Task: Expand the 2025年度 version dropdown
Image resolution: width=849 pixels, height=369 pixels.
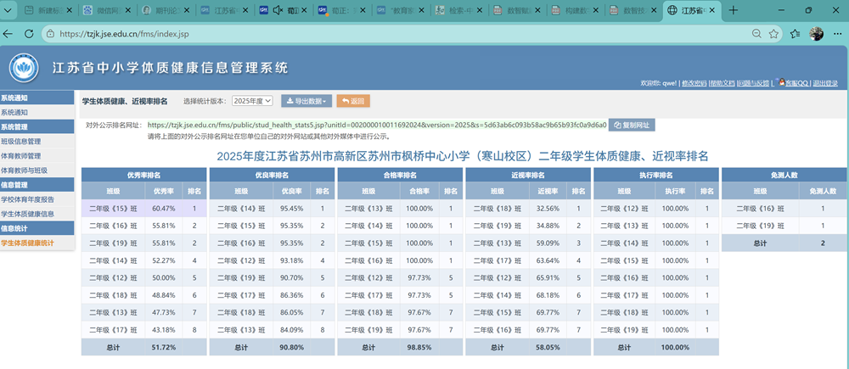Action: (x=252, y=101)
